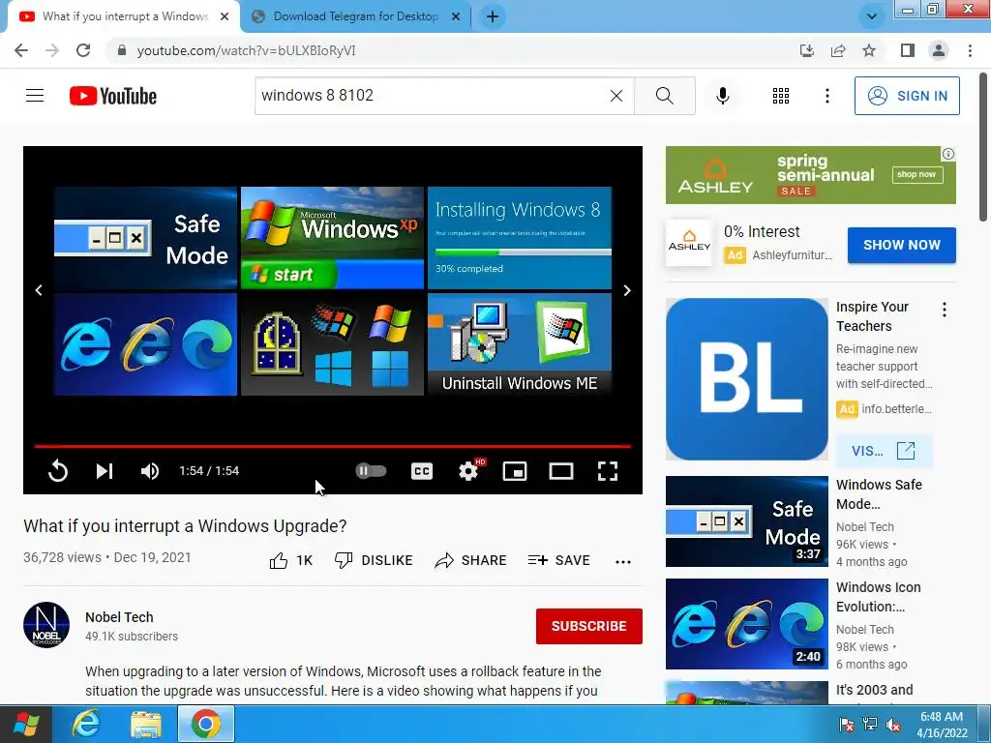Mute the video volume
This screenshot has height=743, width=991.
coord(150,471)
